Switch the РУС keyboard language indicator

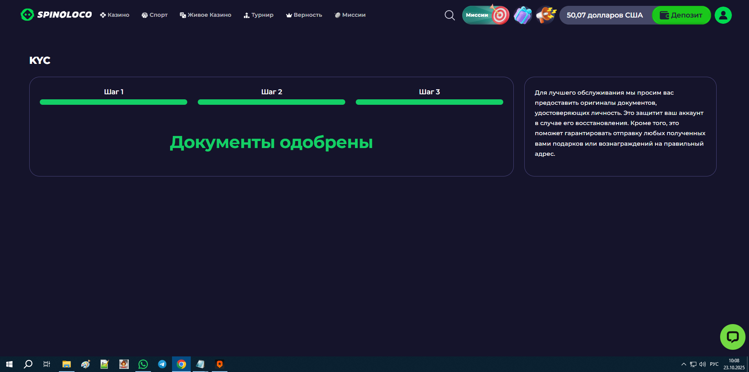[x=714, y=364]
